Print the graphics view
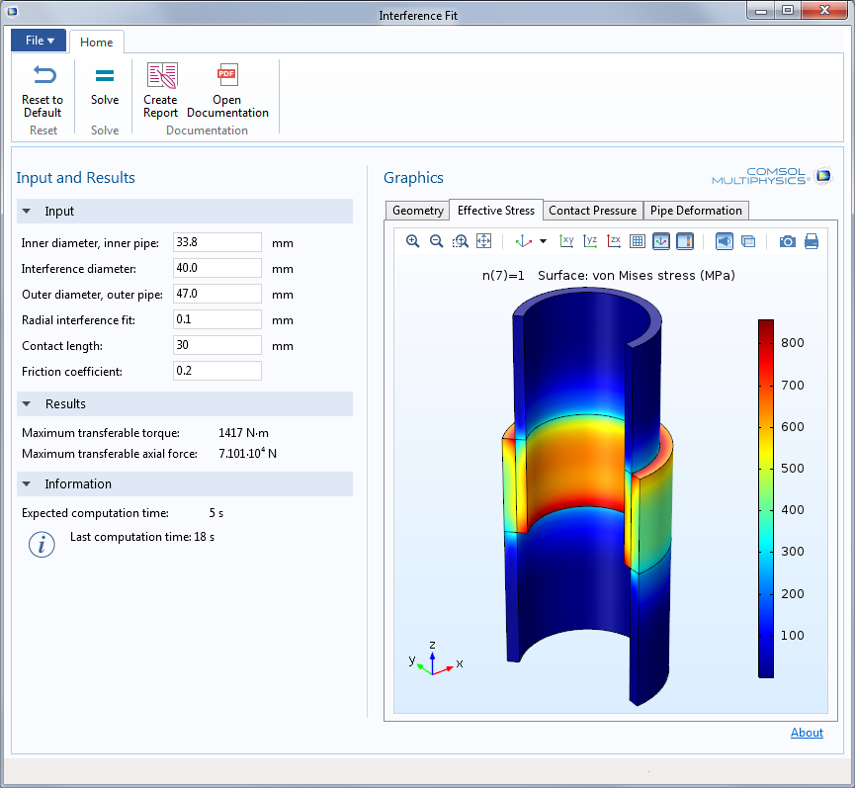The height and width of the screenshot is (788, 855). [812, 241]
